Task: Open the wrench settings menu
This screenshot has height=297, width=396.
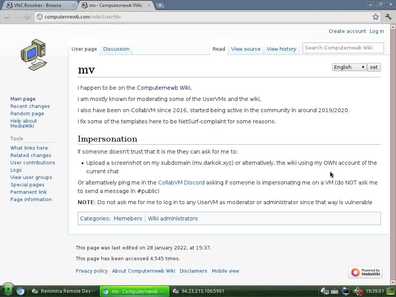Action: [x=388, y=17]
